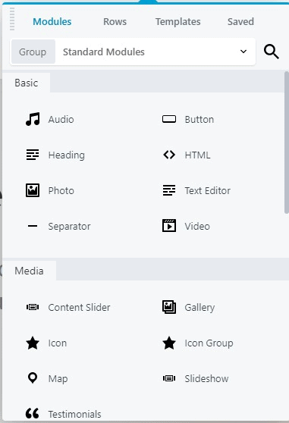The width and height of the screenshot is (289, 423).
Task: Click the Icon Group label
Action: pos(209,343)
